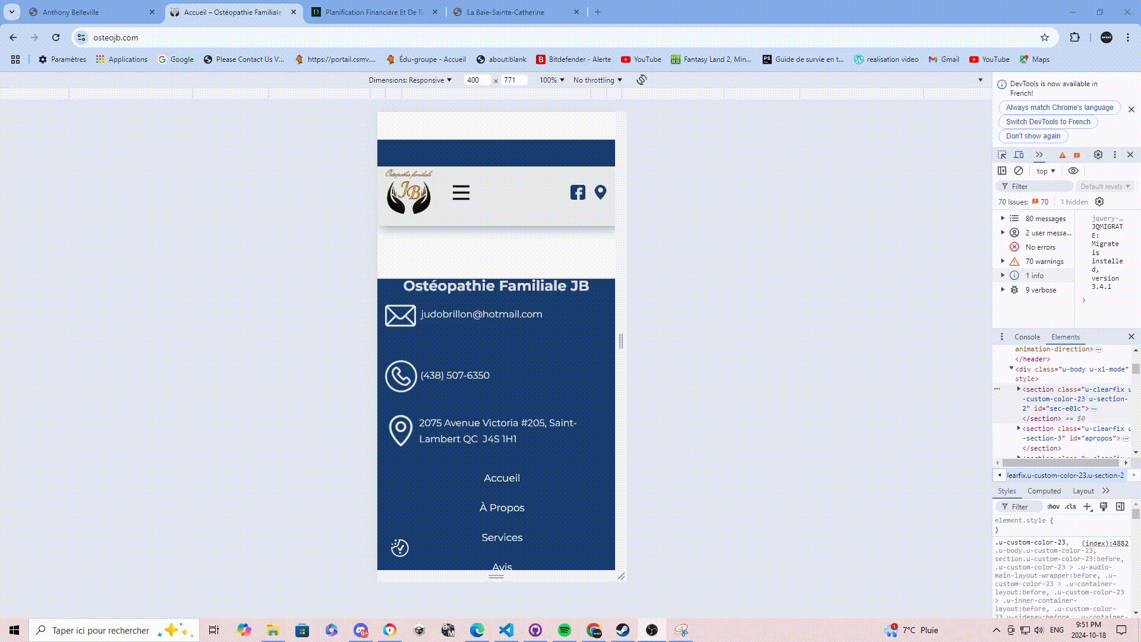Click the Facebook icon in header
The width and height of the screenshot is (1141, 642).
point(578,192)
